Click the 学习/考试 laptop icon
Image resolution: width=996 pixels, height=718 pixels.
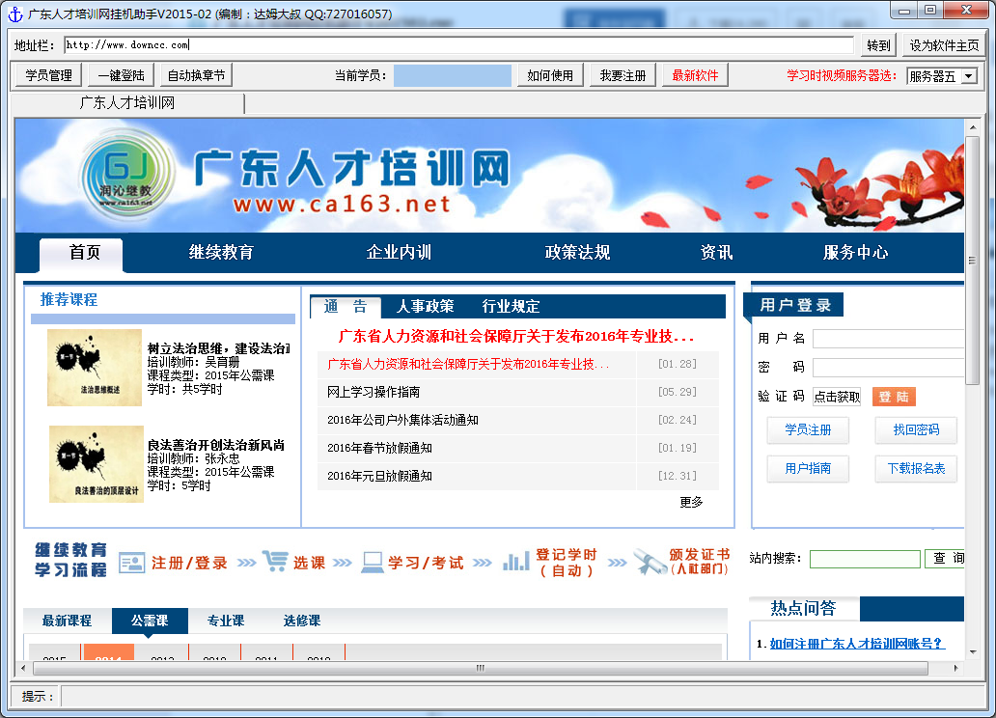pyautogui.click(x=372, y=562)
